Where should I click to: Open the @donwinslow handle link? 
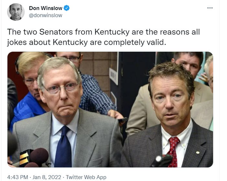tap(46, 15)
